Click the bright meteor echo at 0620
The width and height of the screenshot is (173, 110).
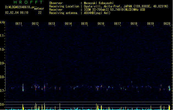169,88
